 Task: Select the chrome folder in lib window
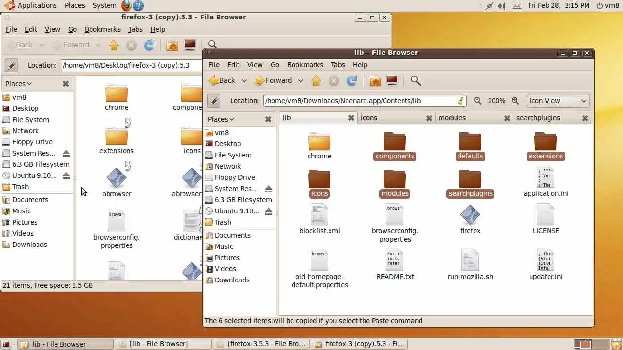coord(319,146)
